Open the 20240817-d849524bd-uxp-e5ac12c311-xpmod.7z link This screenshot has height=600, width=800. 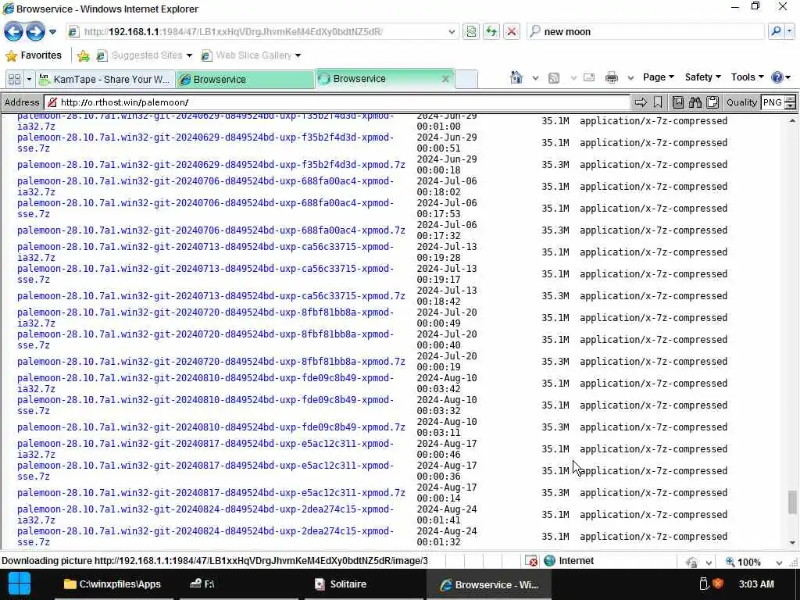click(211, 493)
